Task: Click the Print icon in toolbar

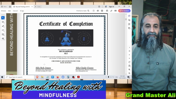Action: (102, 11)
